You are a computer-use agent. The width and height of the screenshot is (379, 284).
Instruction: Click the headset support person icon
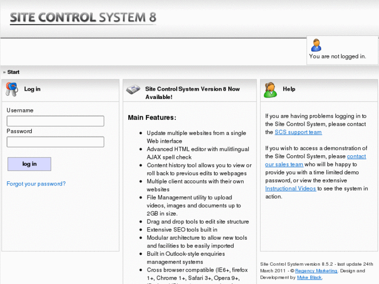(x=270, y=90)
